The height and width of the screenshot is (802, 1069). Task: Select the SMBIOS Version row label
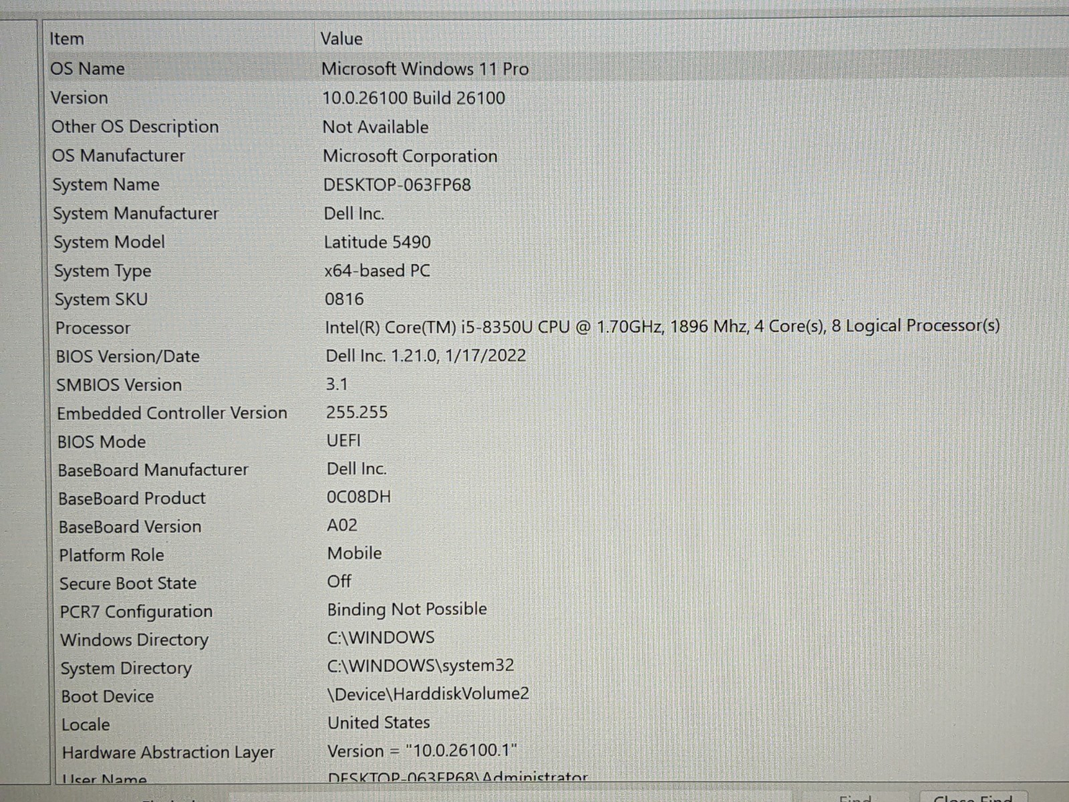(x=119, y=385)
